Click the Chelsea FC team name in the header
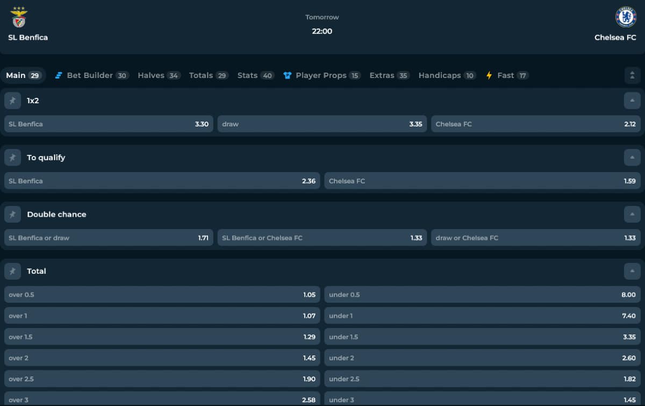This screenshot has width=645, height=406. click(x=615, y=38)
